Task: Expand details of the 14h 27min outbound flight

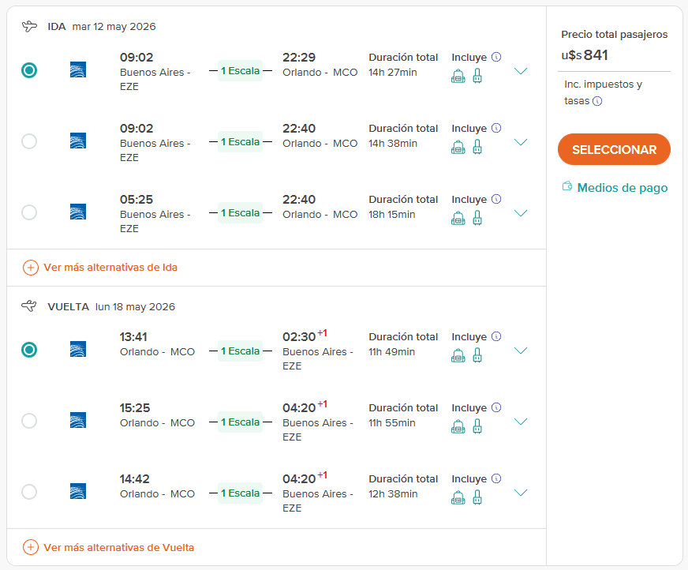Action: [520, 71]
